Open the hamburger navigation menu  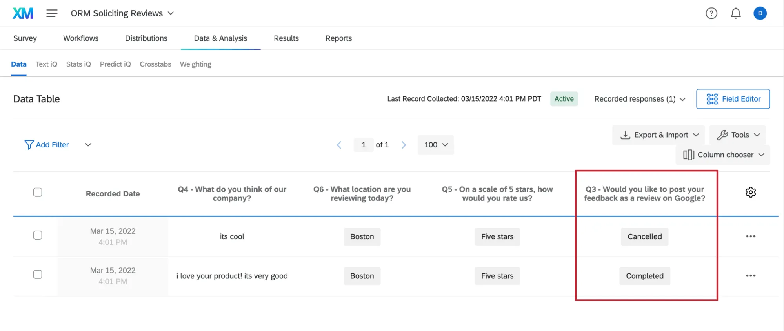(52, 13)
